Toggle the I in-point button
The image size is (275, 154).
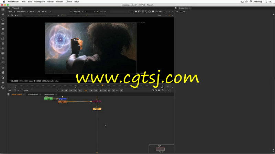(x=63, y=90)
